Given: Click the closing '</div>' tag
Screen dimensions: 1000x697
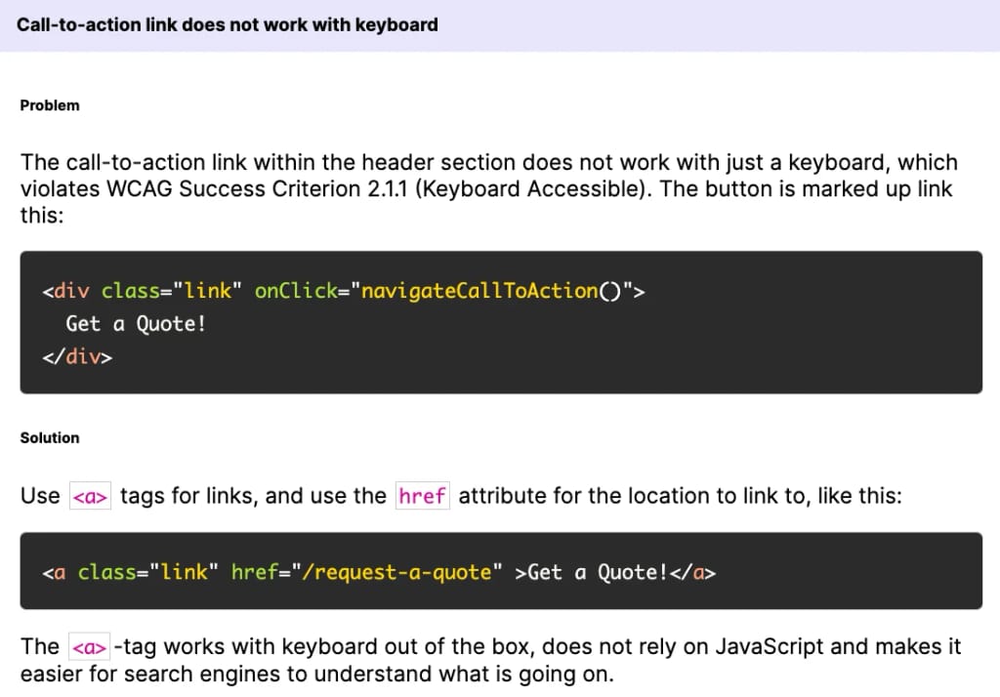Looking at the screenshot, I should (x=77, y=356).
